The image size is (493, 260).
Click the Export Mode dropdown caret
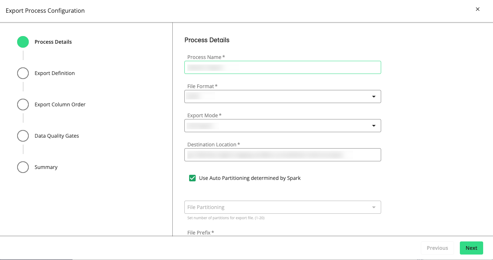373,126
